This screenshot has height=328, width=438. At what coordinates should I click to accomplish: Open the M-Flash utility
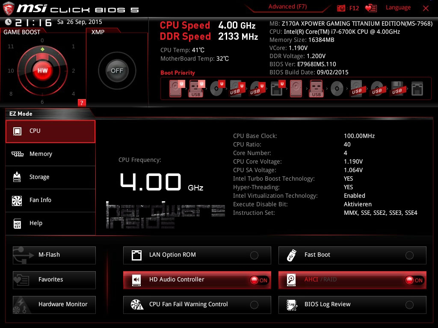[54, 255]
